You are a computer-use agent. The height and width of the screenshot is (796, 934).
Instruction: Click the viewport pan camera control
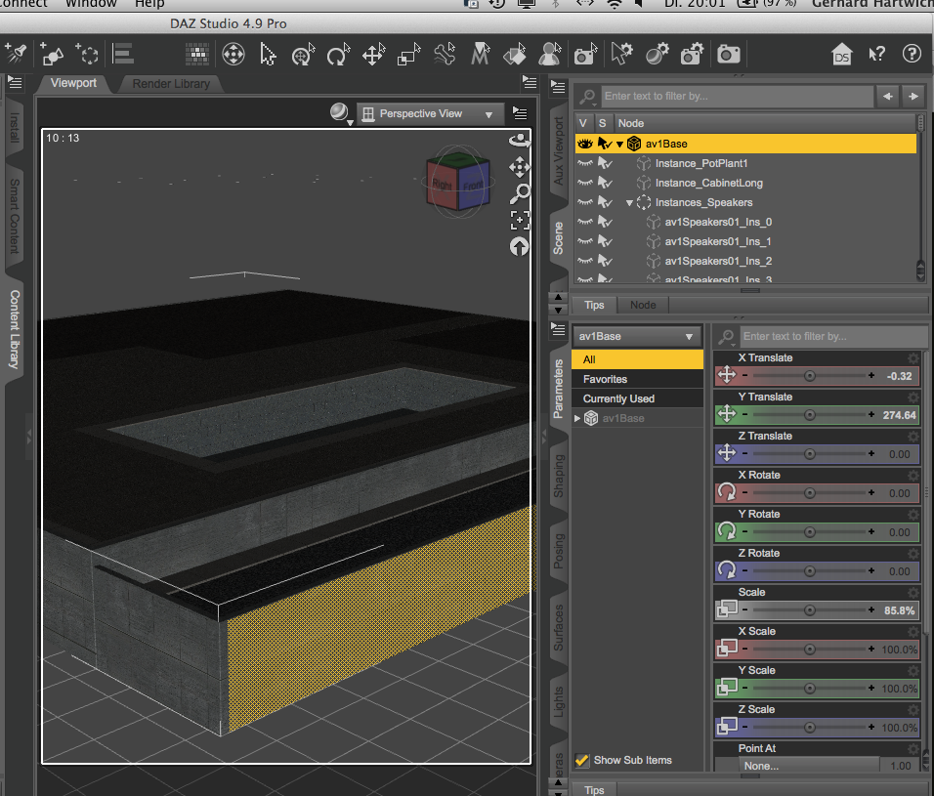coord(520,167)
